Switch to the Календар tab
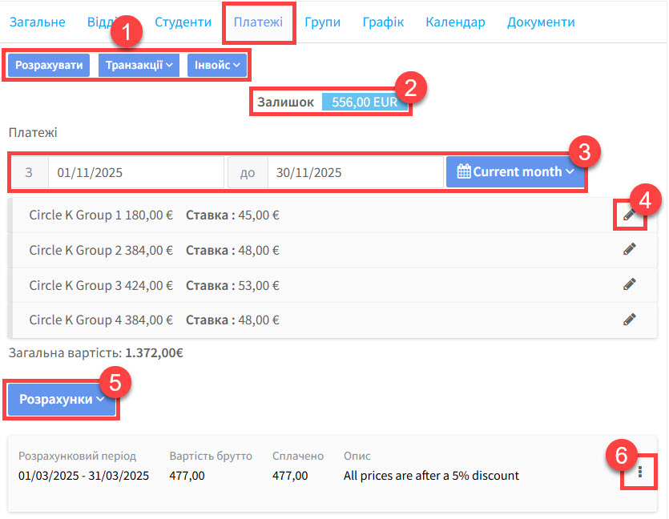Viewport: 669px width, 519px height. coord(455,22)
